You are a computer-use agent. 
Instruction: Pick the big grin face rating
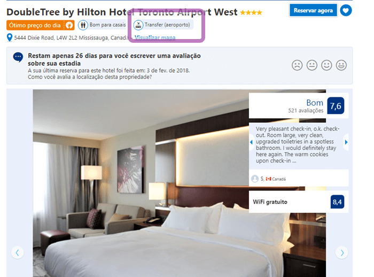(x=341, y=65)
